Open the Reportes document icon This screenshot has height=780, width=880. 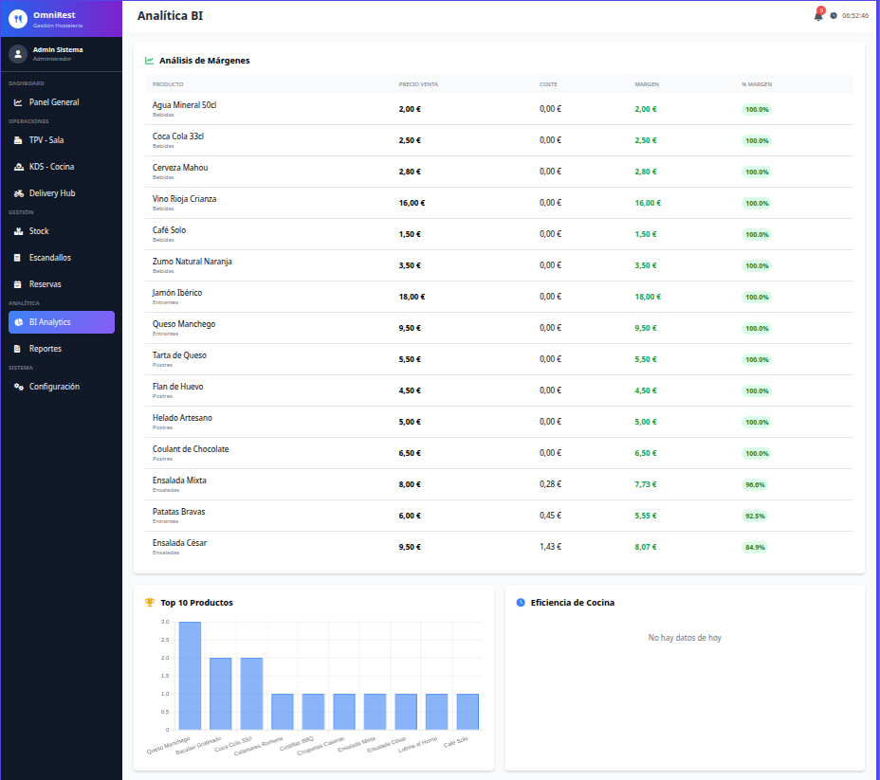point(16,348)
